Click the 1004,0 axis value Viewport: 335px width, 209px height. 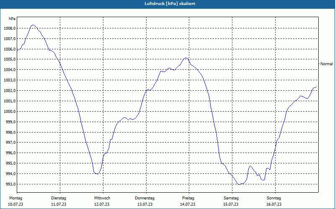[x=10, y=70]
